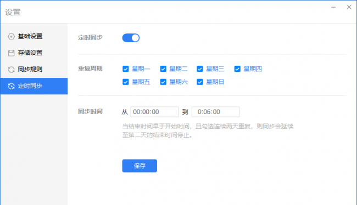The width and height of the screenshot is (357, 205).
Task: Select the 定时同步 tab
Action: tap(34, 86)
